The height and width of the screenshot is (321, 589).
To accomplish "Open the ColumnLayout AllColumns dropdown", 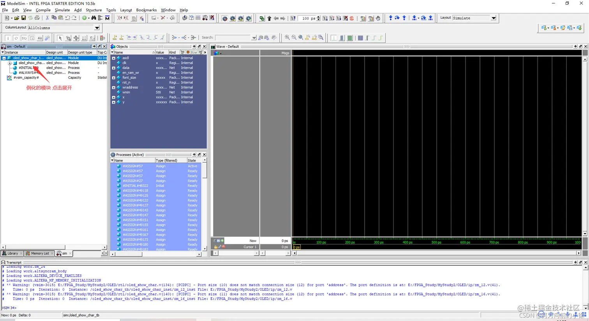I will tap(97, 28).
